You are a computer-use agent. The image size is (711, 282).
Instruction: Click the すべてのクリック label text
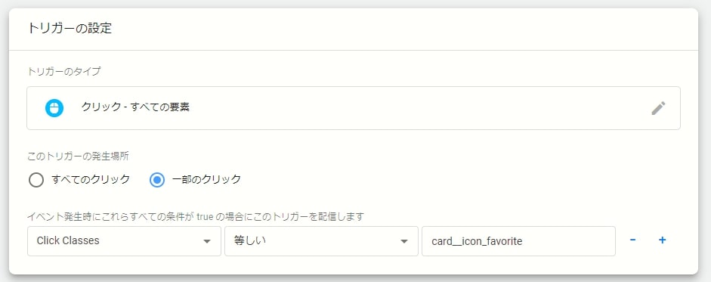pyautogui.click(x=91, y=179)
